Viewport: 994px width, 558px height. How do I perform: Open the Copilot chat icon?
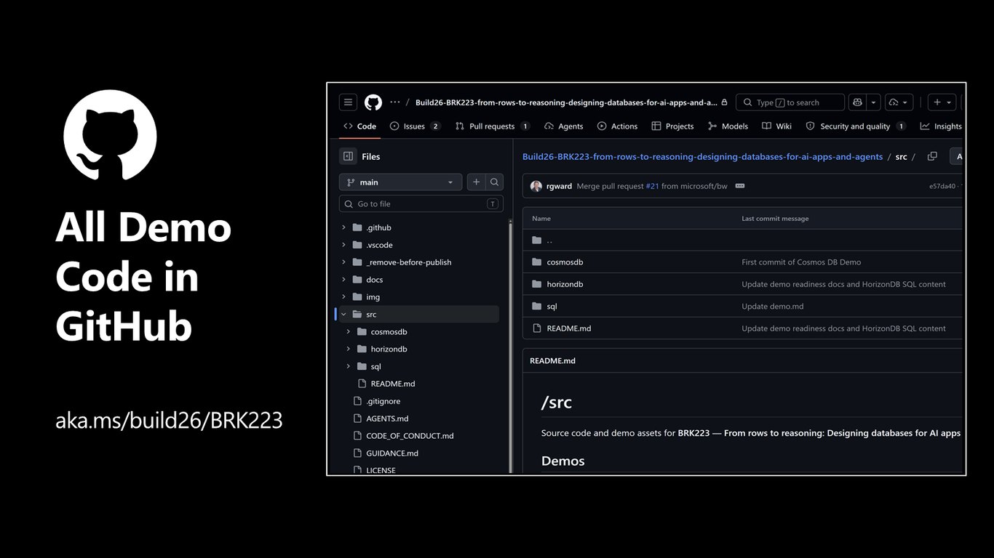pyautogui.click(x=857, y=102)
